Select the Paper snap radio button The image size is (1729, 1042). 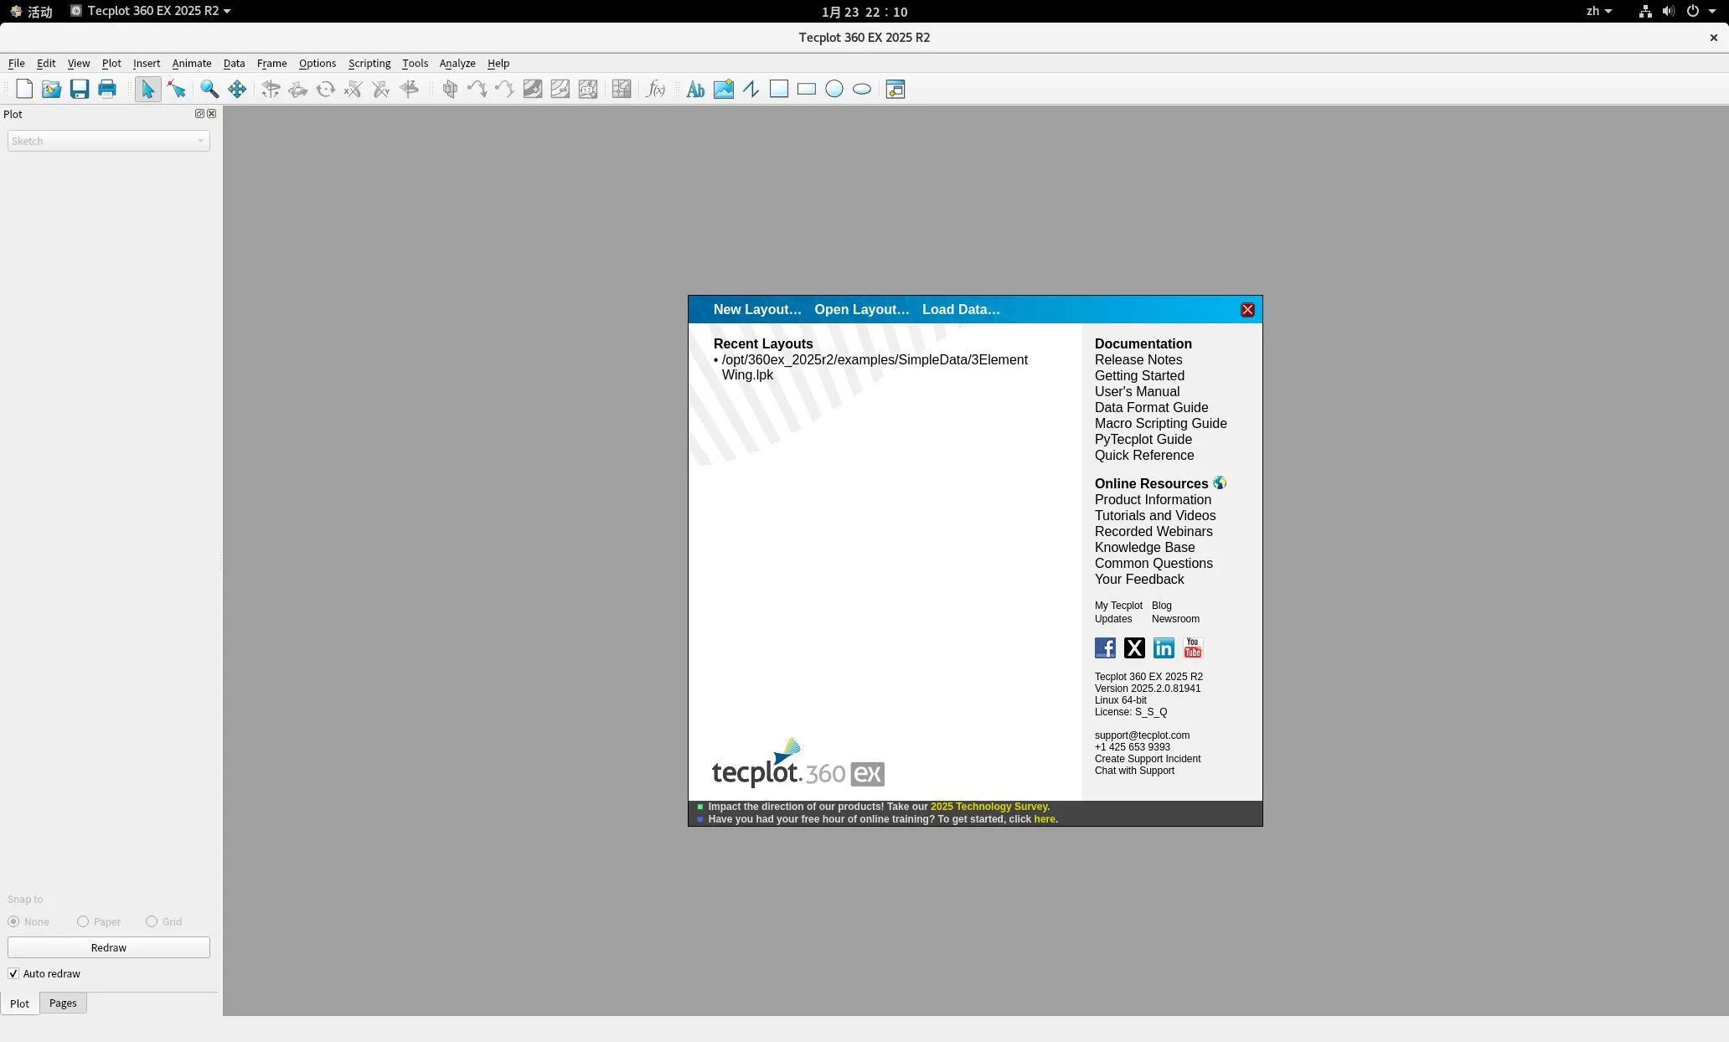coord(83,921)
